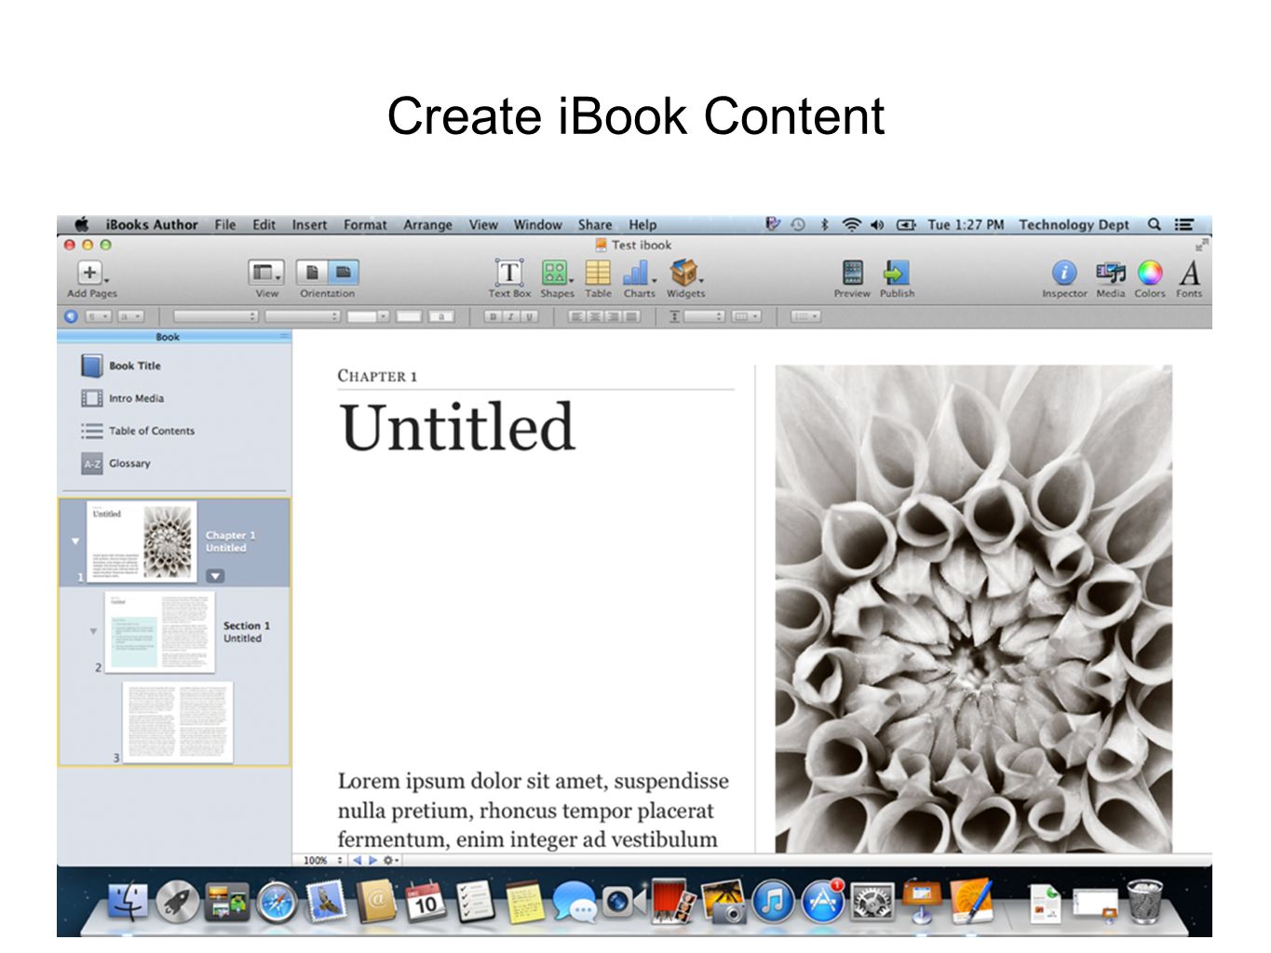Toggle italic in the format bar

tap(511, 317)
